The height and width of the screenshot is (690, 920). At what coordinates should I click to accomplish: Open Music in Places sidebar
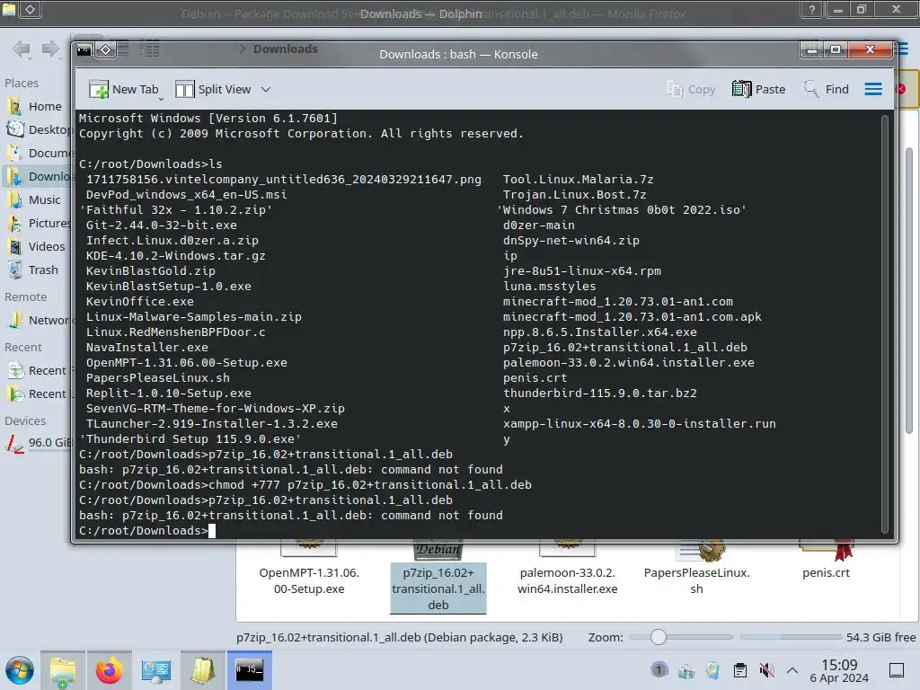coord(36,200)
